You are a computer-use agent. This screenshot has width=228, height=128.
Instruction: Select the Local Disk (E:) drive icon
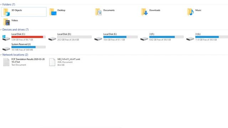98,39
